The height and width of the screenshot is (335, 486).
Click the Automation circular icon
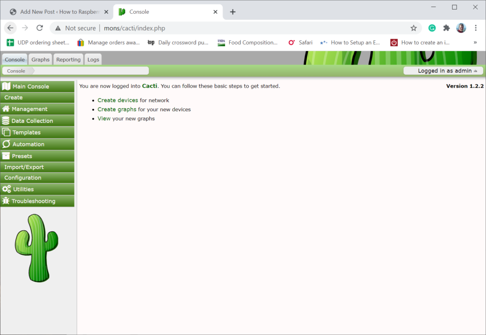pos(6,144)
